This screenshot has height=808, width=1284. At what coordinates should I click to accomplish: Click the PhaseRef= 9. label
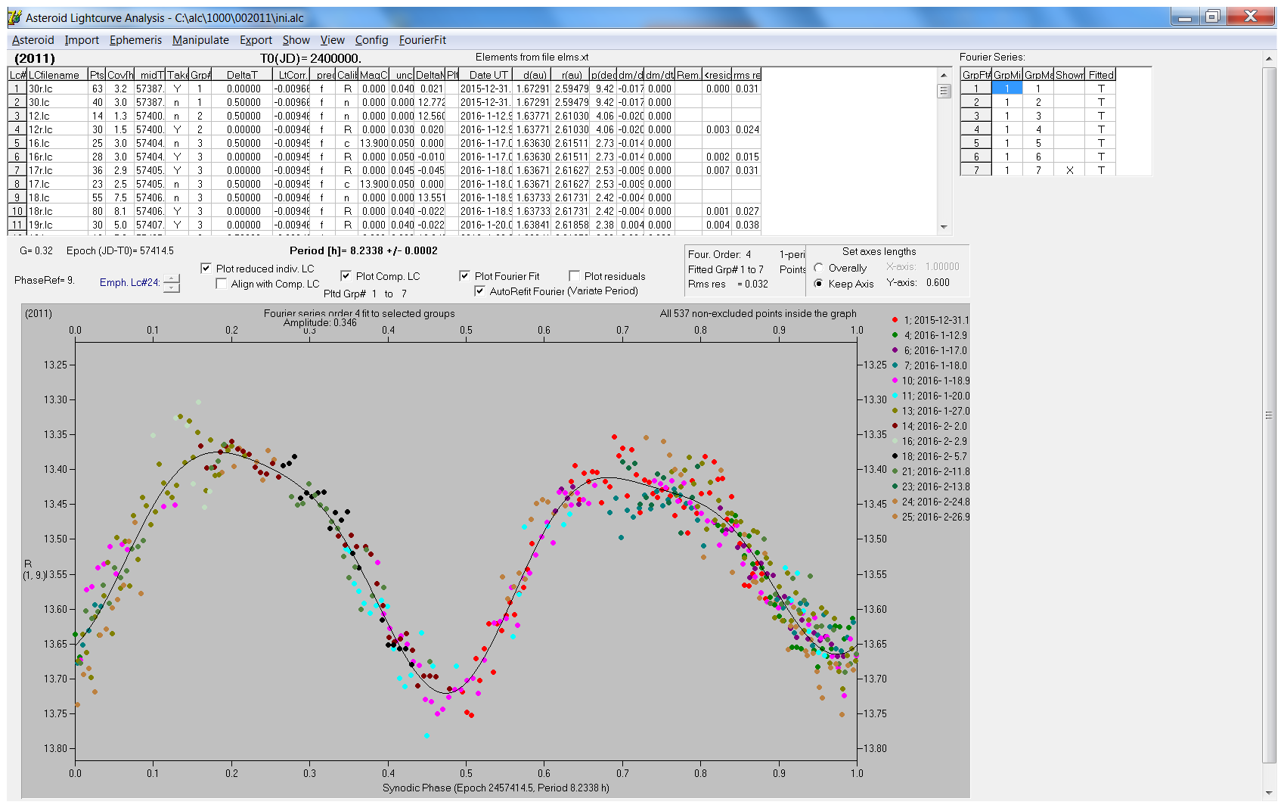(45, 280)
